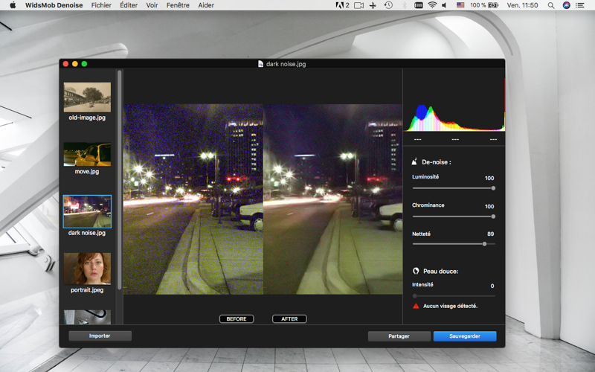This screenshot has height=372, width=595.
Task: Open the Voir menu
Action: pos(152,5)
